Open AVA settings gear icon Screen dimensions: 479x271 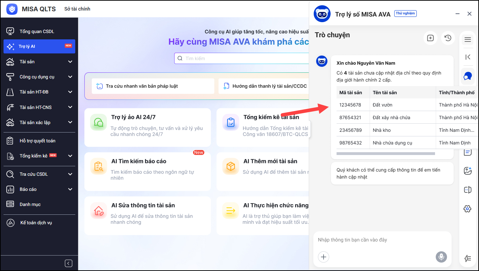[467, 209]
